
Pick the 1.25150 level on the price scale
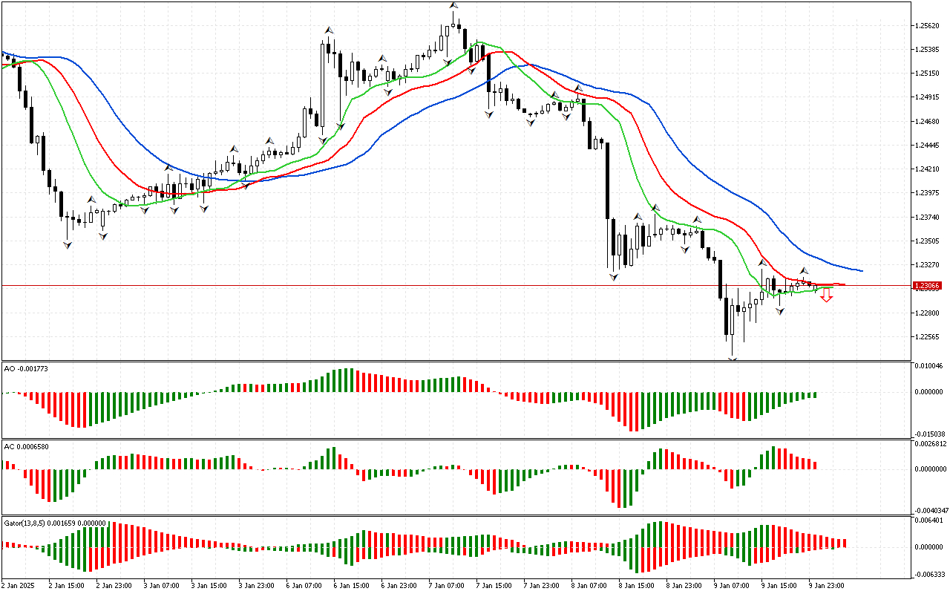pyautogui.click(x=928, y=73)
